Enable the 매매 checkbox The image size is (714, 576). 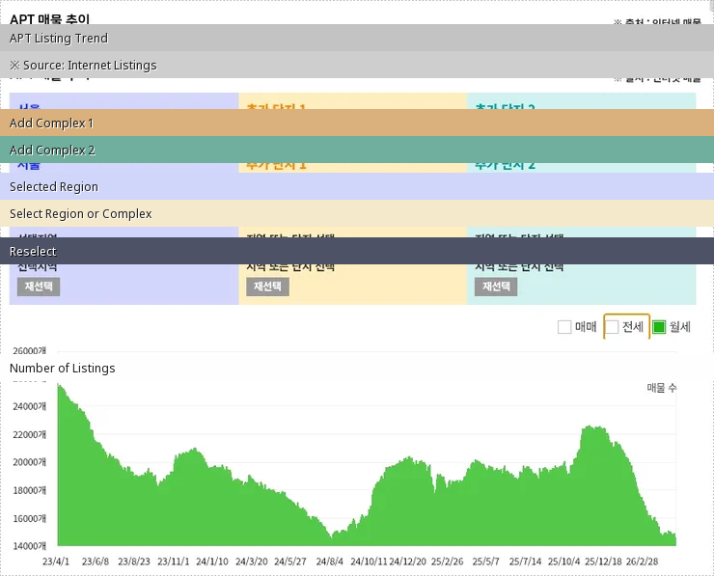point(564,327)
